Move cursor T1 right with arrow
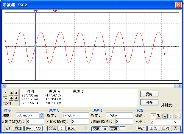Screen dimensions: 184x134 tap(16, 93)
